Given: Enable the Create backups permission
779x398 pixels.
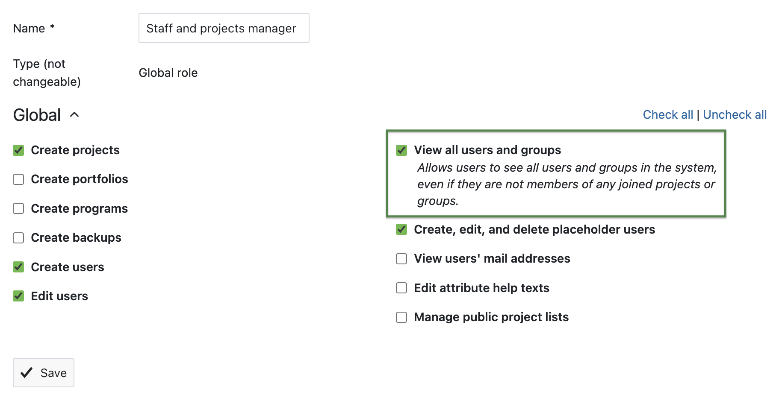Looking at the screenshot, I should (x=18, y=238).
